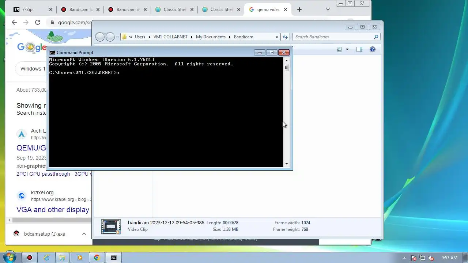
Task: Open Chrome tab search dropdown
Action: [328, 9]
